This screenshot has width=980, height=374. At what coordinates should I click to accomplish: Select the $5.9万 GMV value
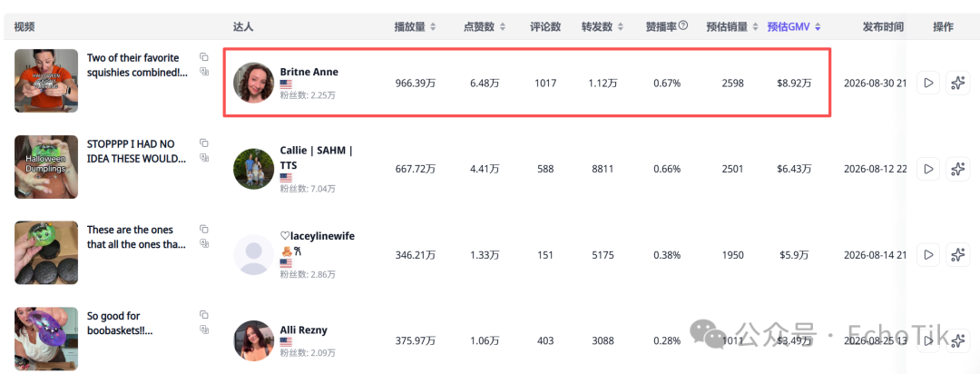coord(794,255)
